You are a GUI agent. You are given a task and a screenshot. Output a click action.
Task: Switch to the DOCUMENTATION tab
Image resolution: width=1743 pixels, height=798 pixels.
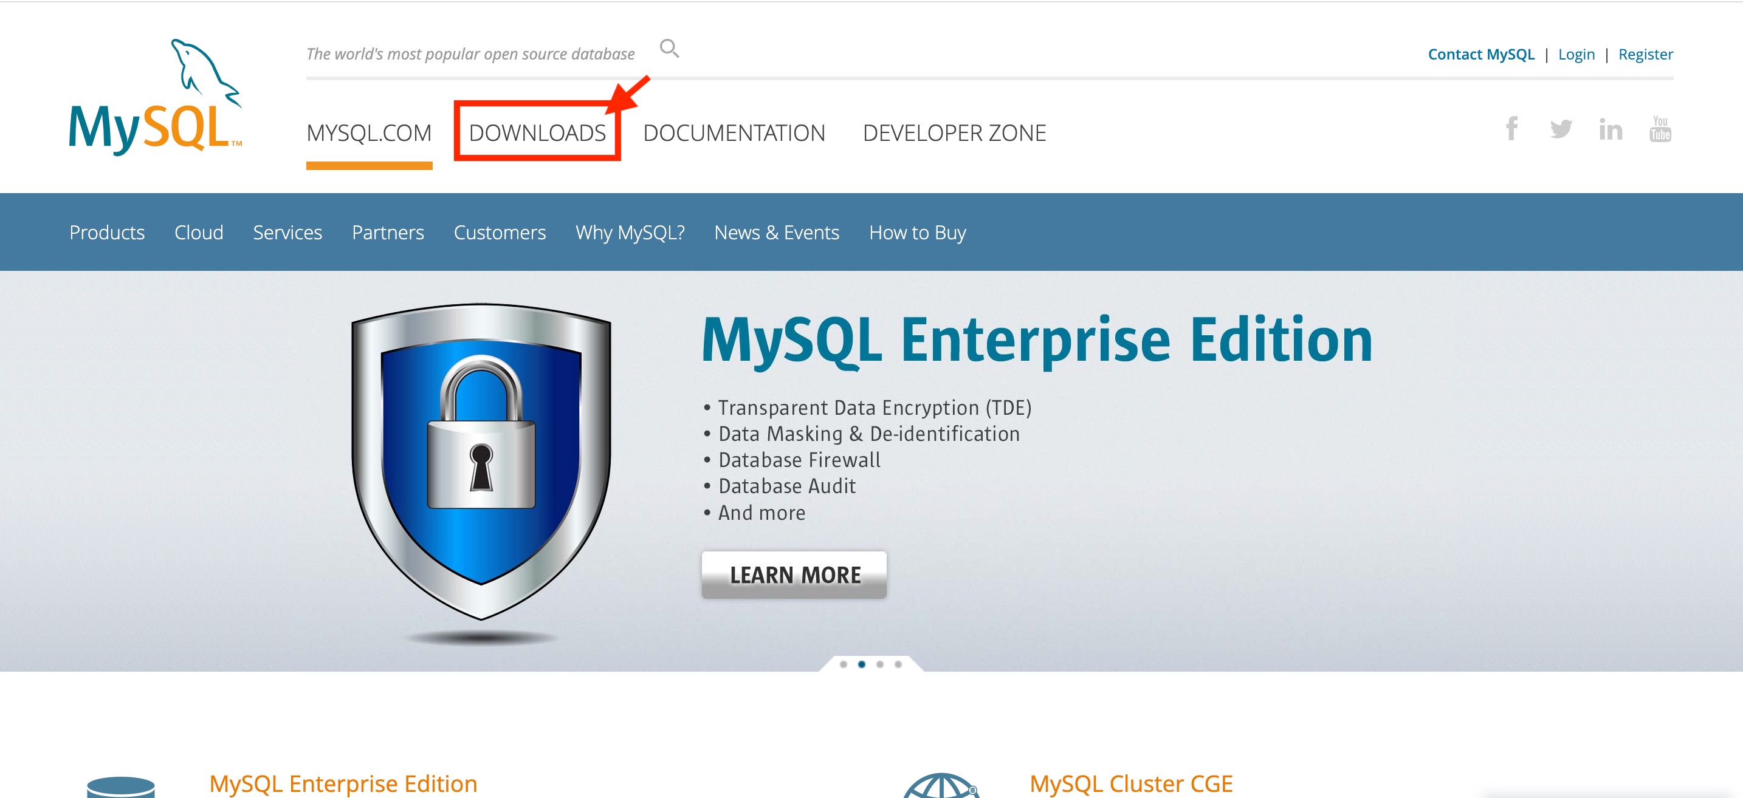click(x=734, y=132)
